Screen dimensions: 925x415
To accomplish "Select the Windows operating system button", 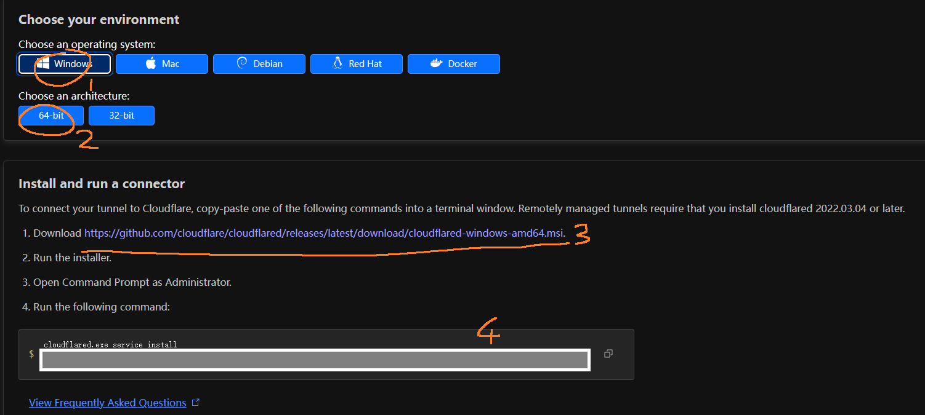I will pyautogui.click(x=65, y=64).
